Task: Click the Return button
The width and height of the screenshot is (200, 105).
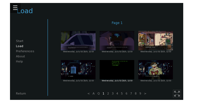Action: [21, 94]
